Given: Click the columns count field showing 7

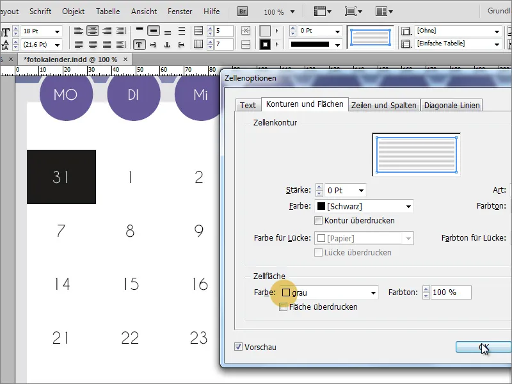Looking at the screenshot, I should pos(223,44).
